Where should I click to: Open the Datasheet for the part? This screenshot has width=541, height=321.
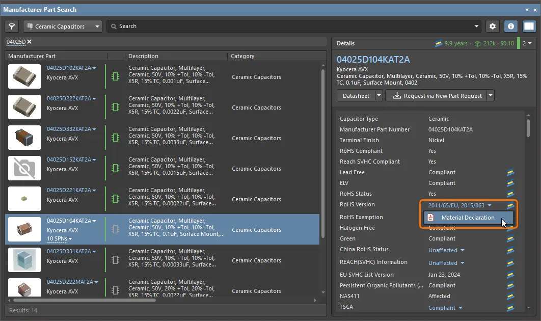click(x=356, y=96)
